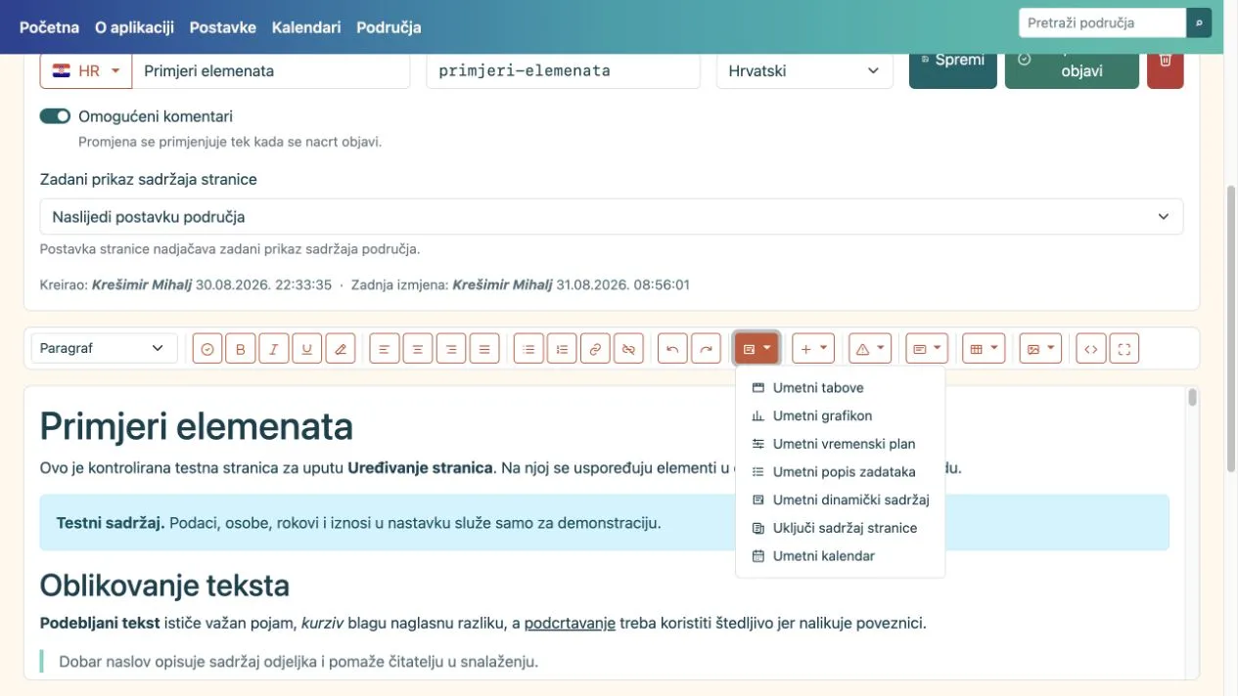Click the search magnifier button

point(1199,22)
